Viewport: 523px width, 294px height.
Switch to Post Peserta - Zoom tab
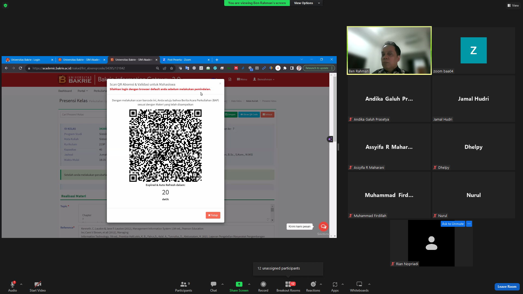[x=186, y=60]
